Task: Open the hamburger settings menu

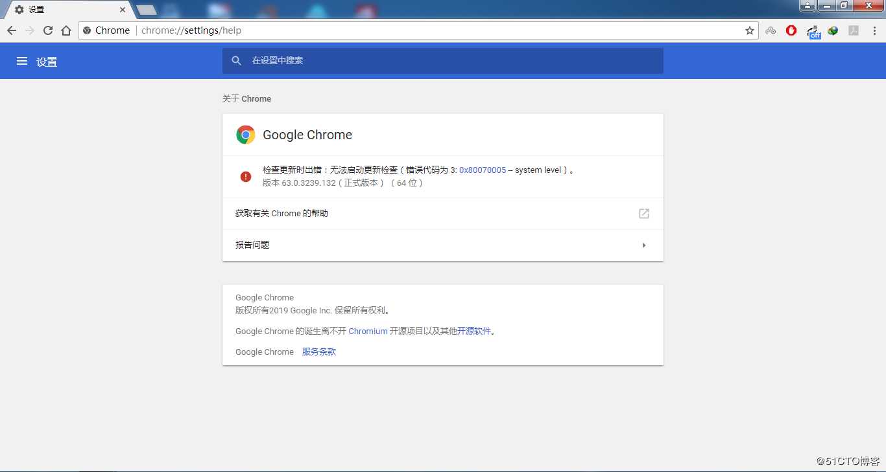Action: 22,61
